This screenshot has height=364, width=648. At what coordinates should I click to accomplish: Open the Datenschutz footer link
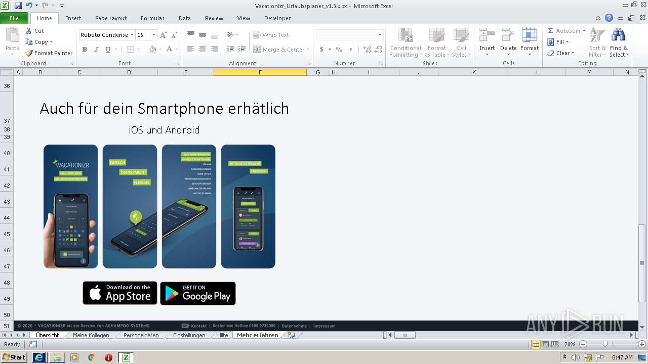coord(294,326)
